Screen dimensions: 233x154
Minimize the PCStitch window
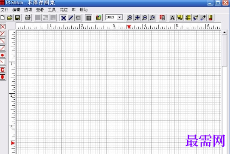tap(210, 3)
